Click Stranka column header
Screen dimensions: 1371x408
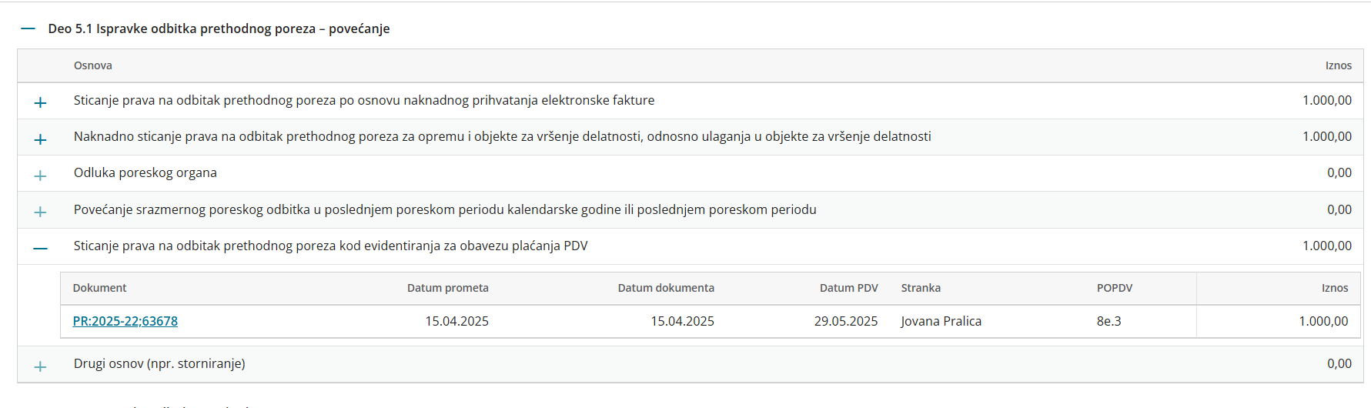(921, 288)
